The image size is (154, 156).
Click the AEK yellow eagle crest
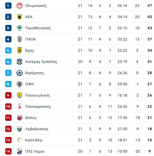click(x=20, y=17)
